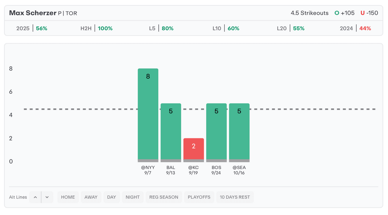Apply the 10 DAYS REST filter
This screenshot has height=215, width=388.
click(235, 197)
